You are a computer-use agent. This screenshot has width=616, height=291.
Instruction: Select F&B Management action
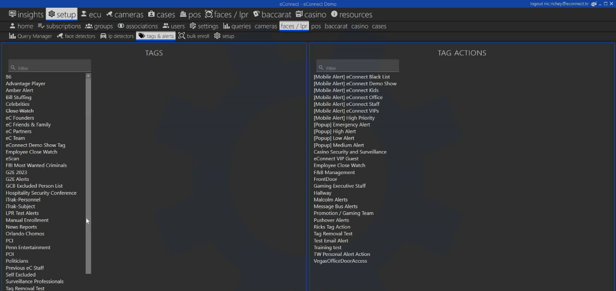tap(334, 173)
